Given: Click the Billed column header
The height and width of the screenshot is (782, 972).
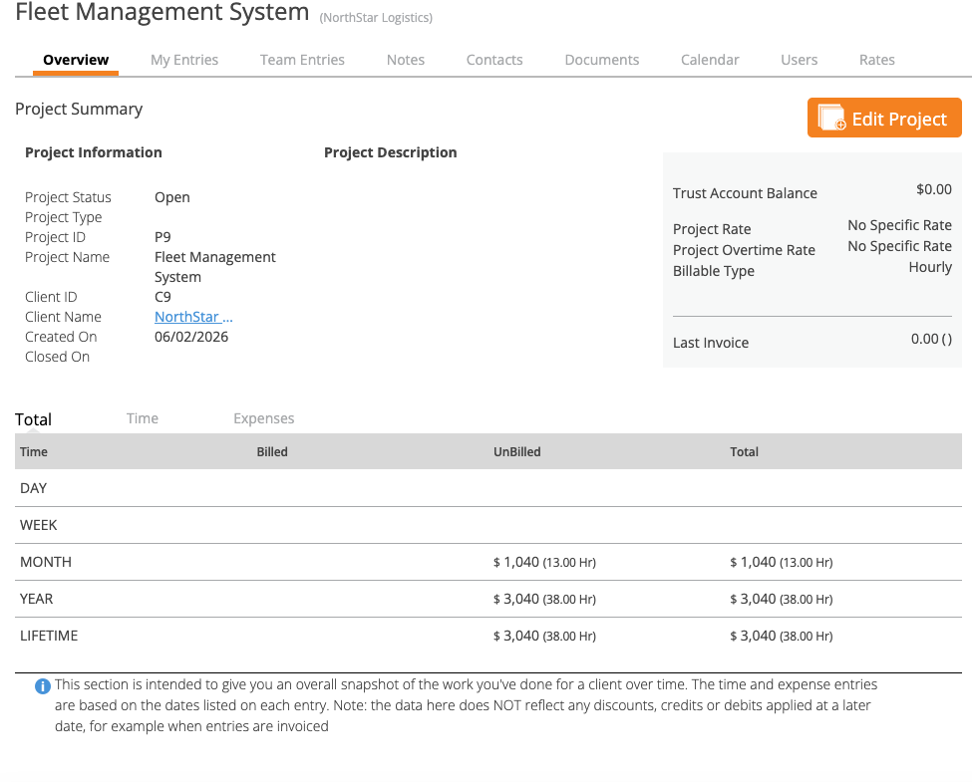Looking at the screenshot, I should [272, 451].
